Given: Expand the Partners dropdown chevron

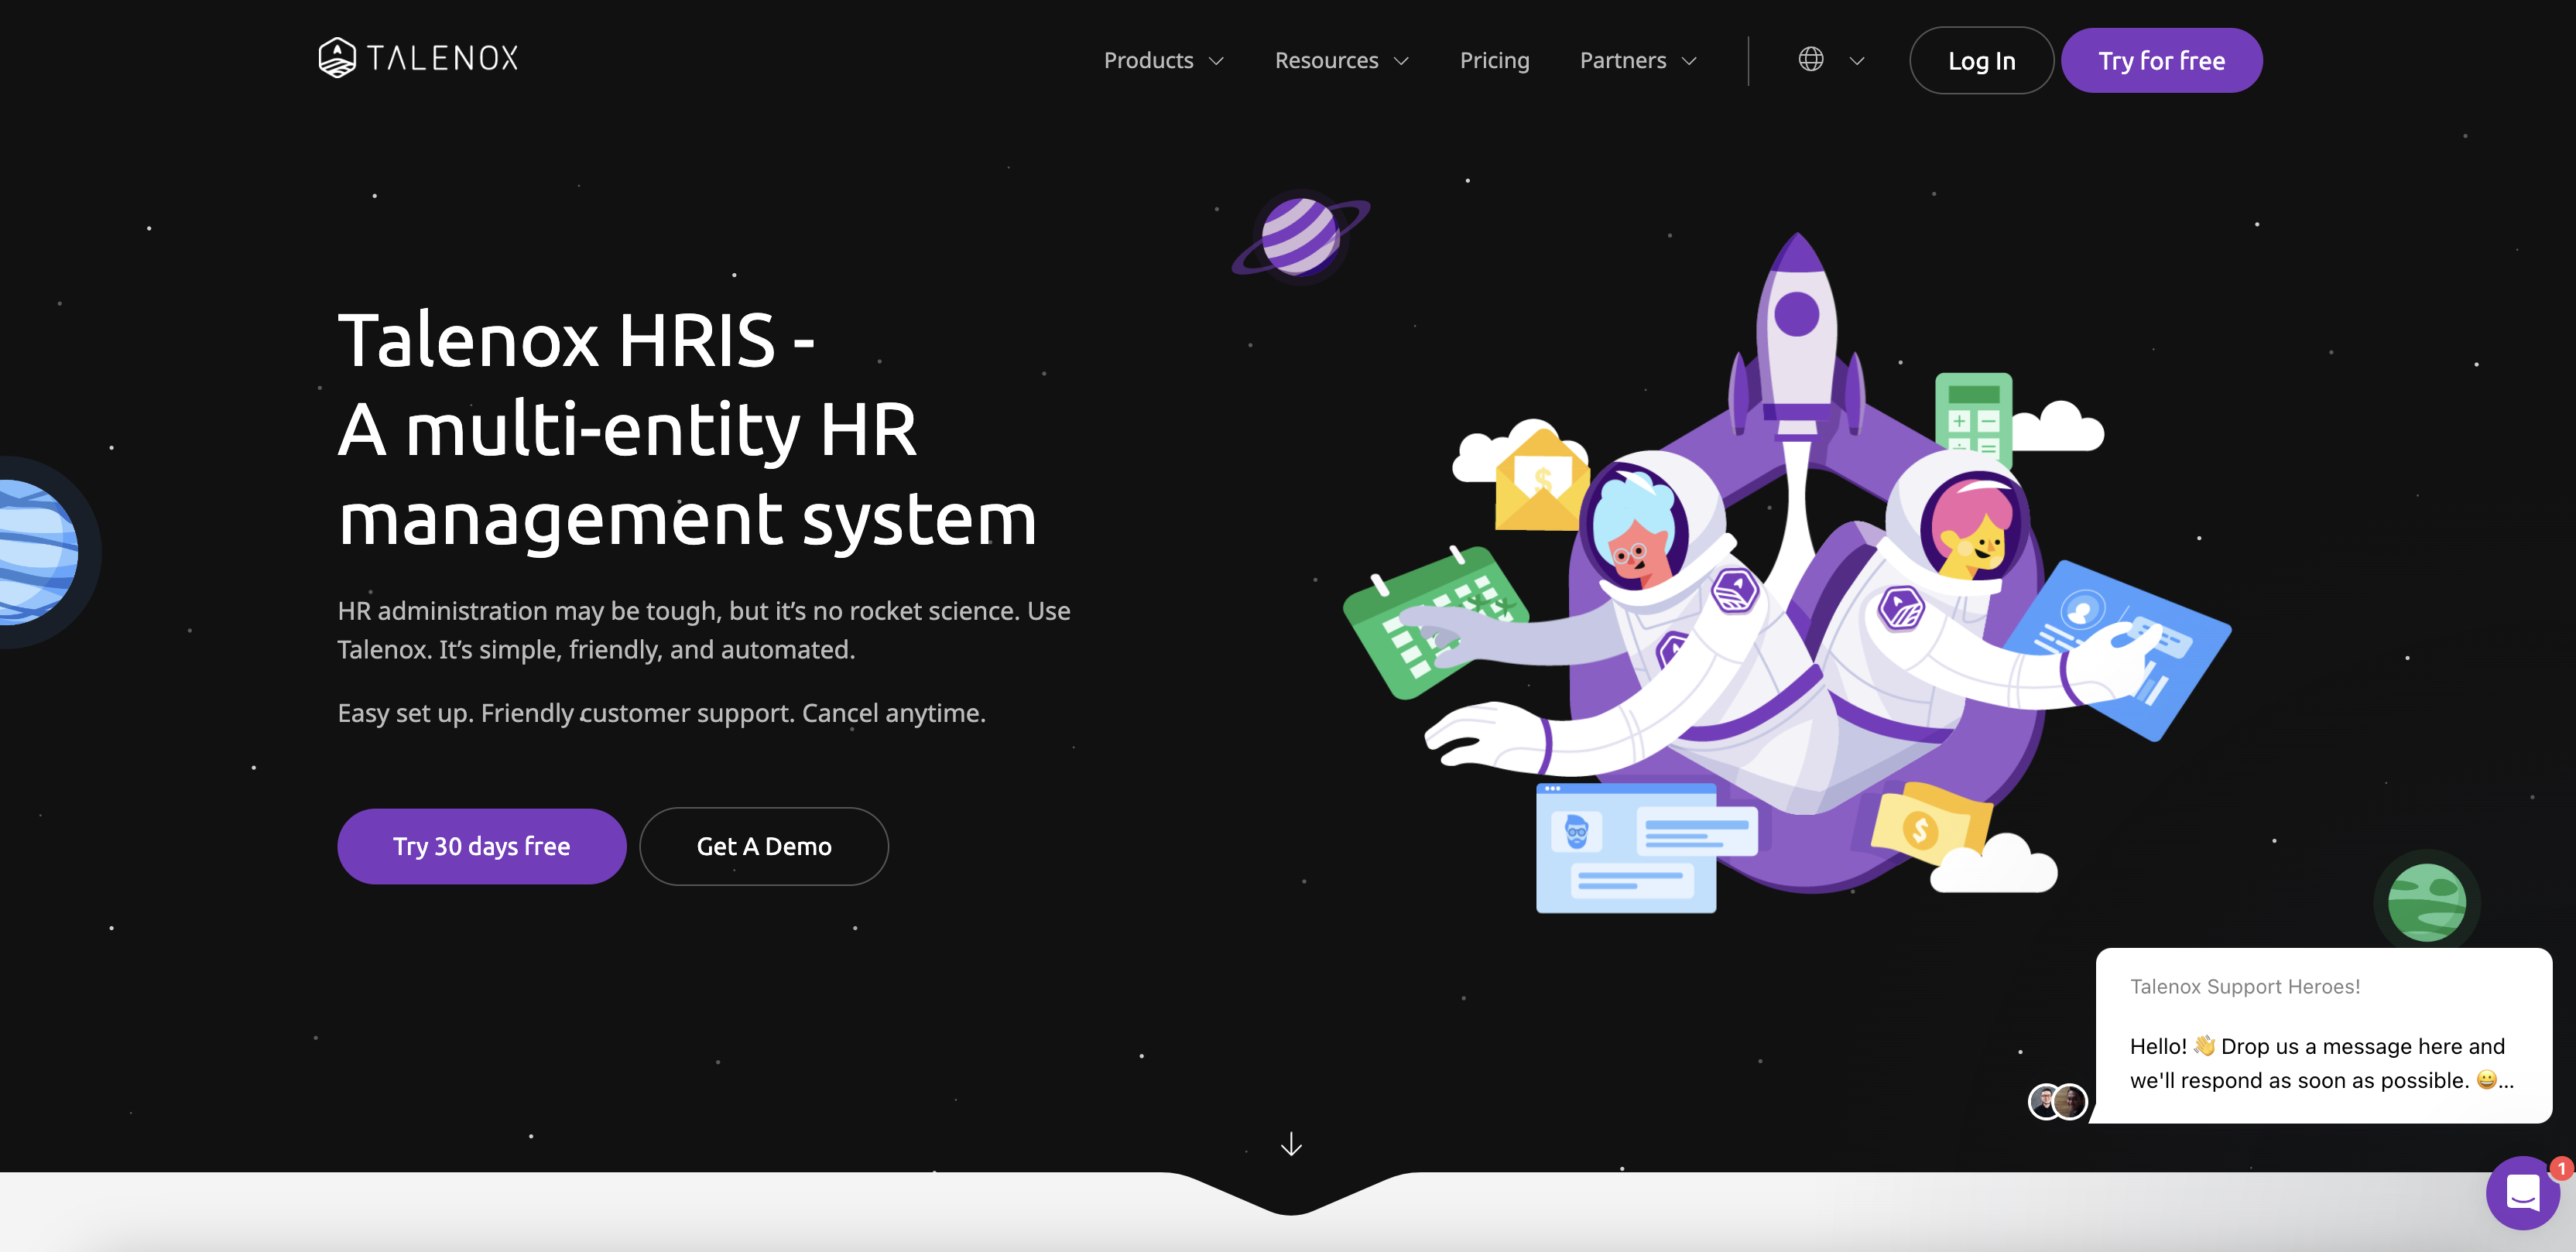Looking at the screenshot, I should coord(1689,61).
